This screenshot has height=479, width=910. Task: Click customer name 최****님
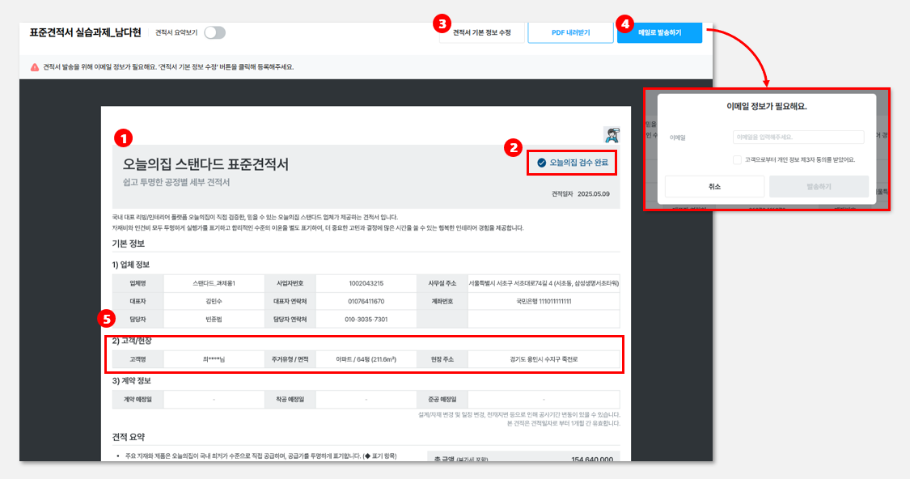click(x=214, y=359)
